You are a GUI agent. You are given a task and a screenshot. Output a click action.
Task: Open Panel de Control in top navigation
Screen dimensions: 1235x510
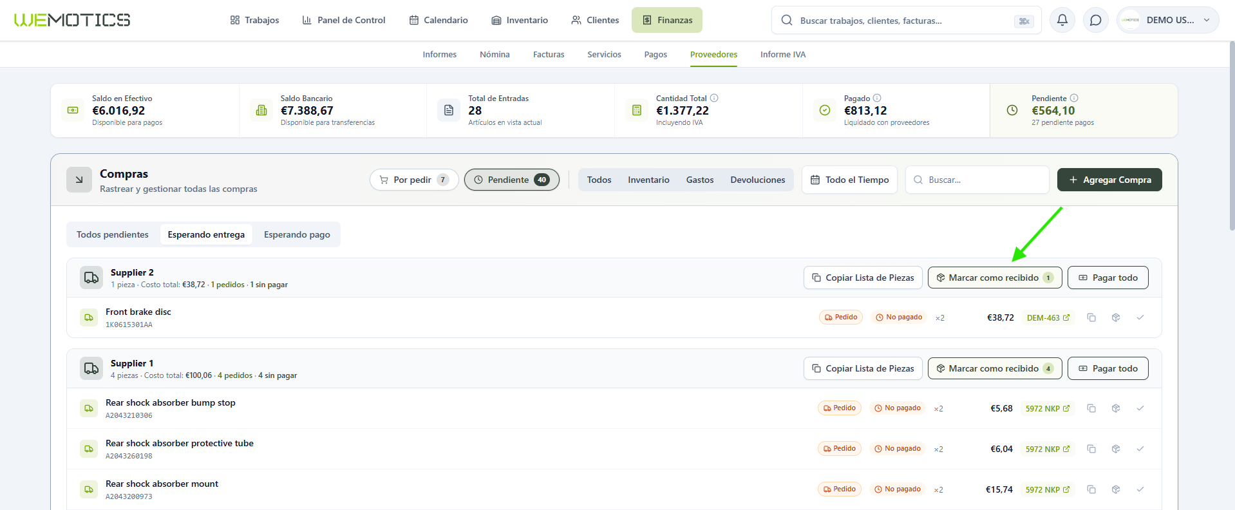344,20
